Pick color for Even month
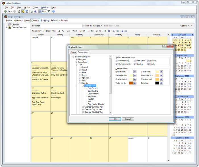This screenshot has height=167, width=199. pos(135,72)
